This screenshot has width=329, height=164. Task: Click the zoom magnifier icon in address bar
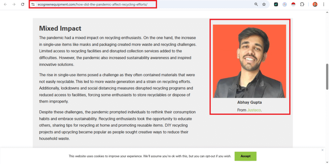click(x=256, y=4)
